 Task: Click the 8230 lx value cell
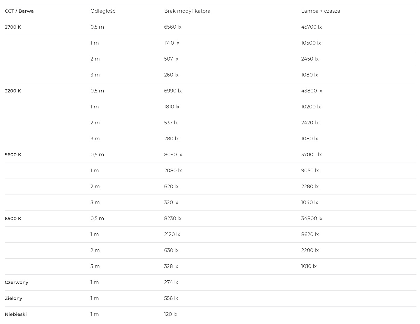[x=173, y=219]
